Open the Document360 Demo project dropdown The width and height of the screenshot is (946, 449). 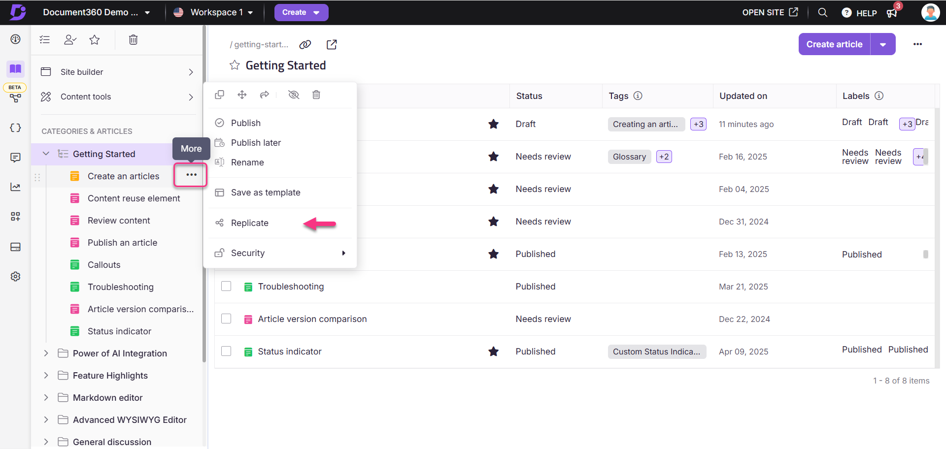point(96,12)
